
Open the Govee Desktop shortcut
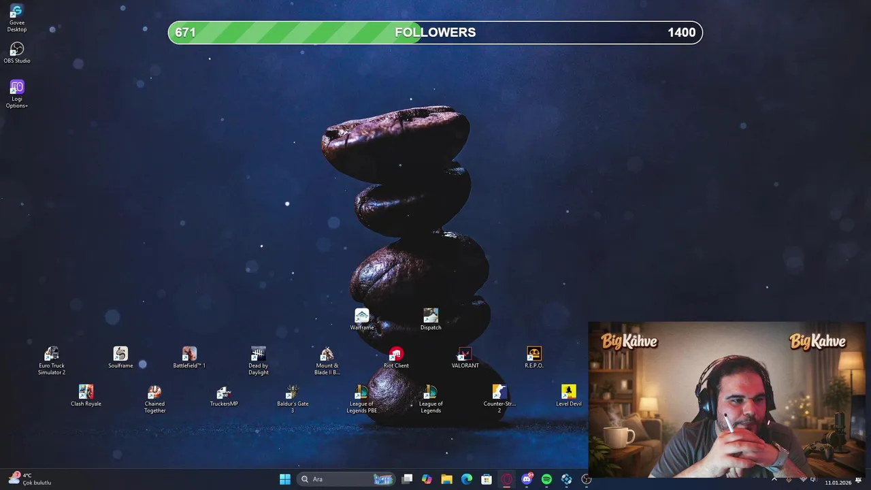(17, 18)
